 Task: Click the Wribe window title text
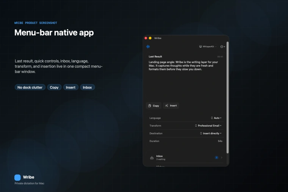click(x=158, y=38)
